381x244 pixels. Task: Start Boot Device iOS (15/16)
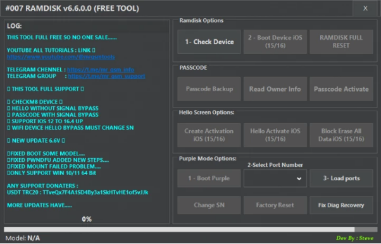coord(275,42)
